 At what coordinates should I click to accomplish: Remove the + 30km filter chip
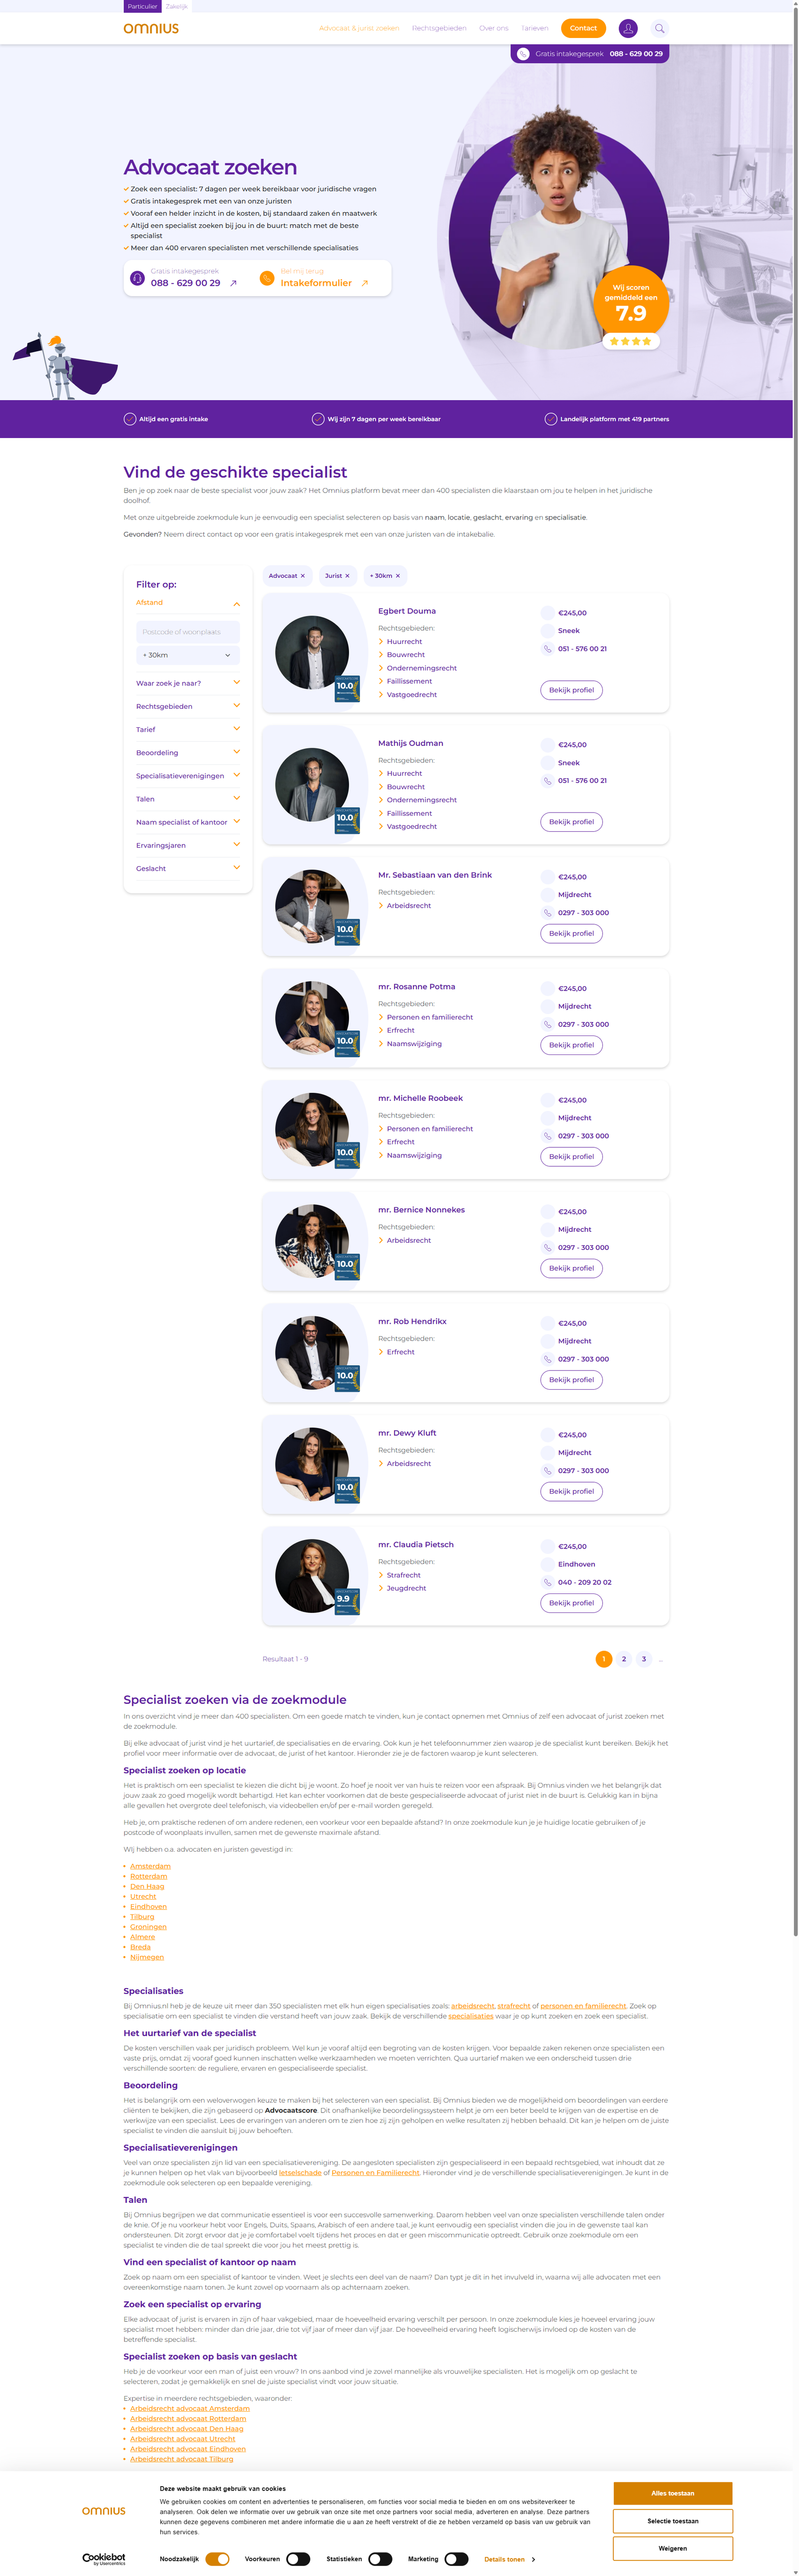coord(398,576)
